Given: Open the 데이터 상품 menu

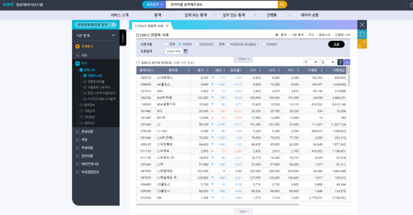Looking at the screenshot, I should pyautogui.click(x=310, y=15).
